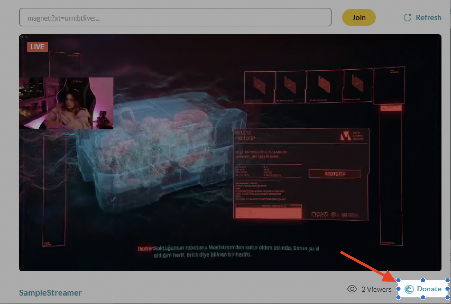Click the Donate button

(423, 289)
